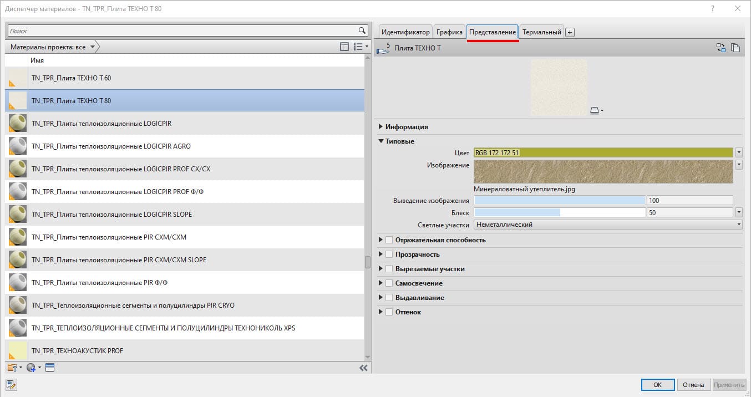
Task: Click the duplicate asset icon
Action: pos(735,48)
